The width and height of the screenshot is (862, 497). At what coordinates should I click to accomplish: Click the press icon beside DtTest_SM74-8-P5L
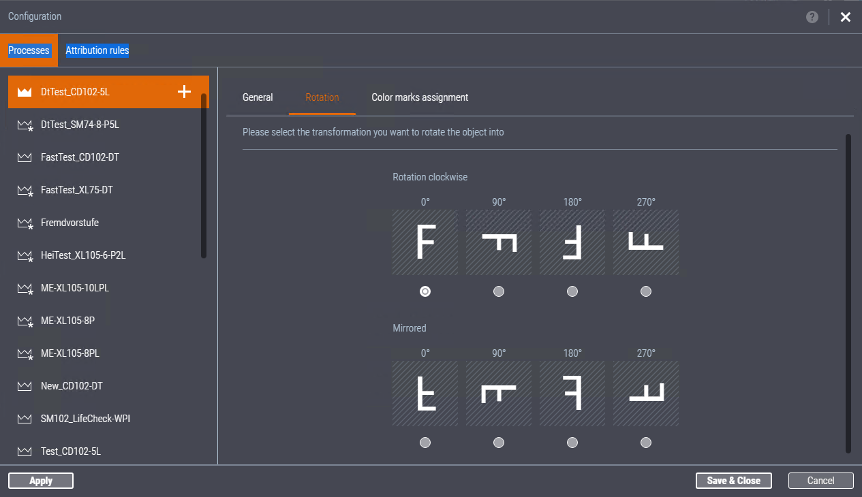24,124
